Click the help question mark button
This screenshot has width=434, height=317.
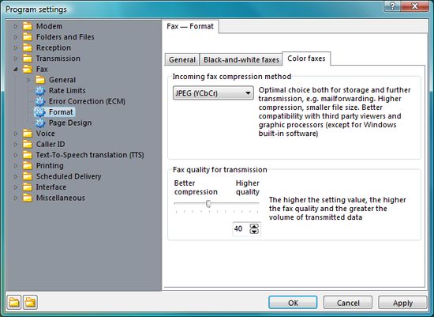coord(392,6)
